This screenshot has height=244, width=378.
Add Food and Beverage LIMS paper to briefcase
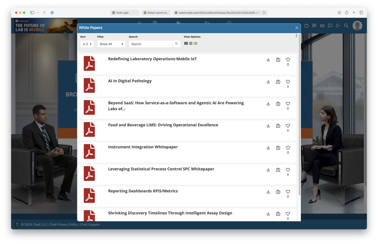pyautogui.click(x=278, y=126)
